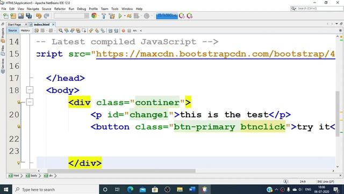Screen dimensions: 344x194
Task: Switch to History view
Action: [25, 30]
